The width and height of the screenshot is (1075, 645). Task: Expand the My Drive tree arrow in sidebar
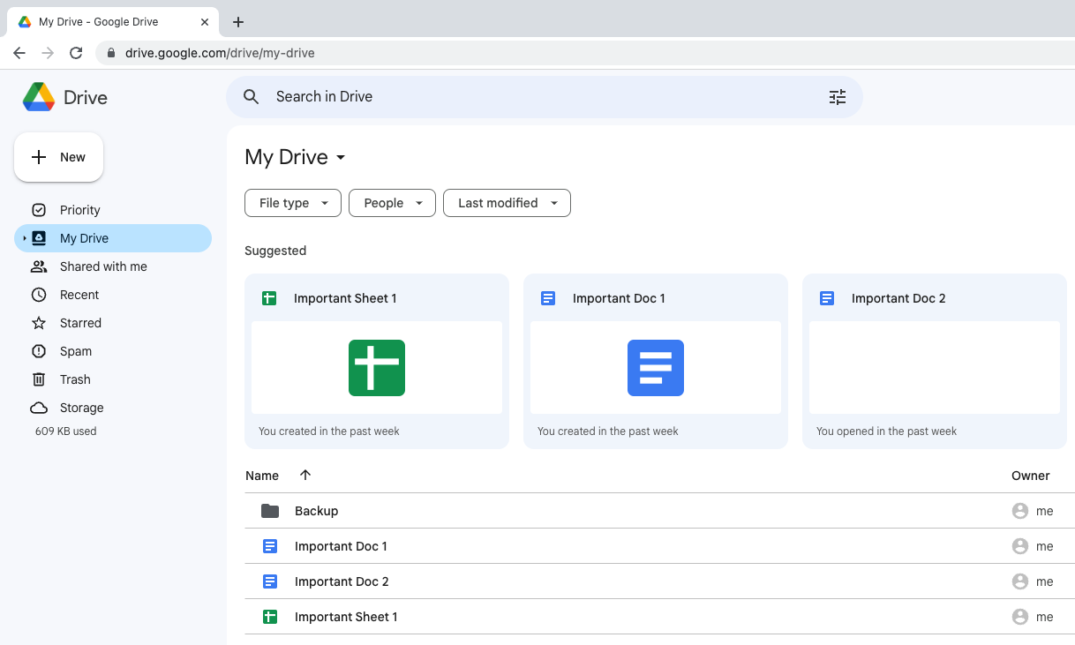click(25, 238)
